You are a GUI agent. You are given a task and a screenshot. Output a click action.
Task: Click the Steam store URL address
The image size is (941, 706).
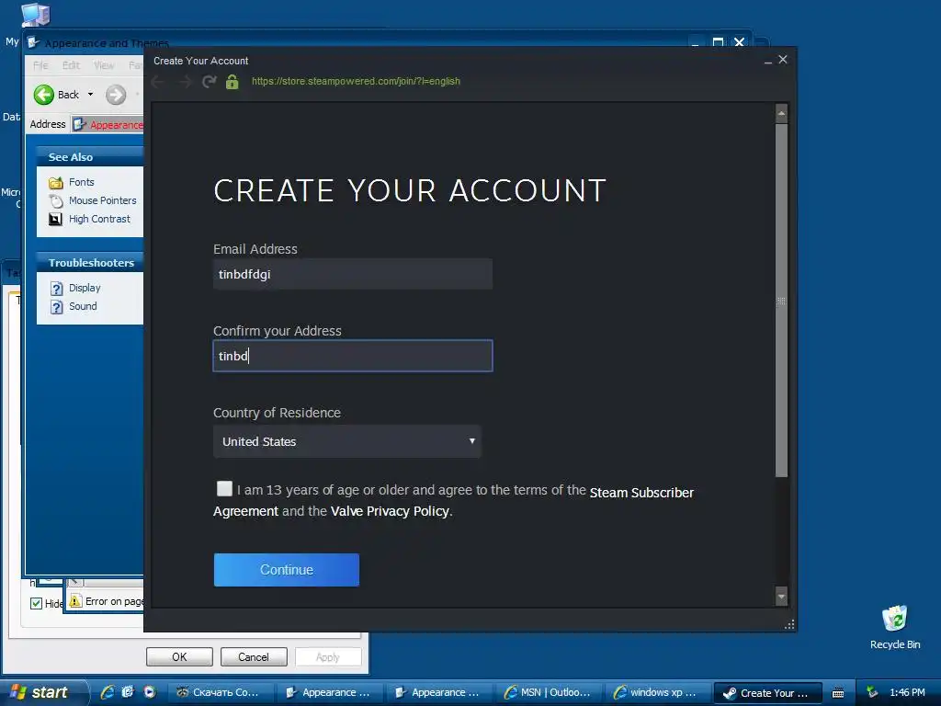coord(356,81)
